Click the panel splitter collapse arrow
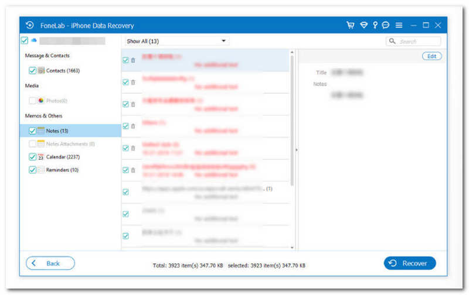This screenshot has height=295, width=469. [x=297, y=150]
